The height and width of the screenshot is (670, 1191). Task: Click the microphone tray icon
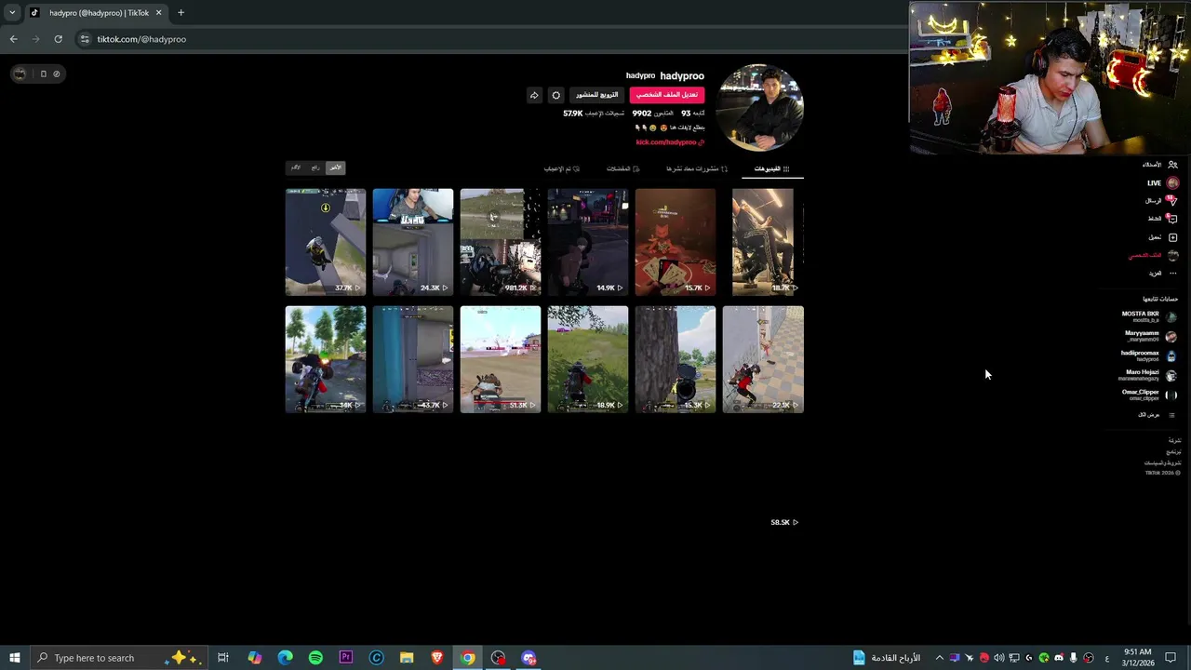pyautogui.click(x=1073, y=658)
